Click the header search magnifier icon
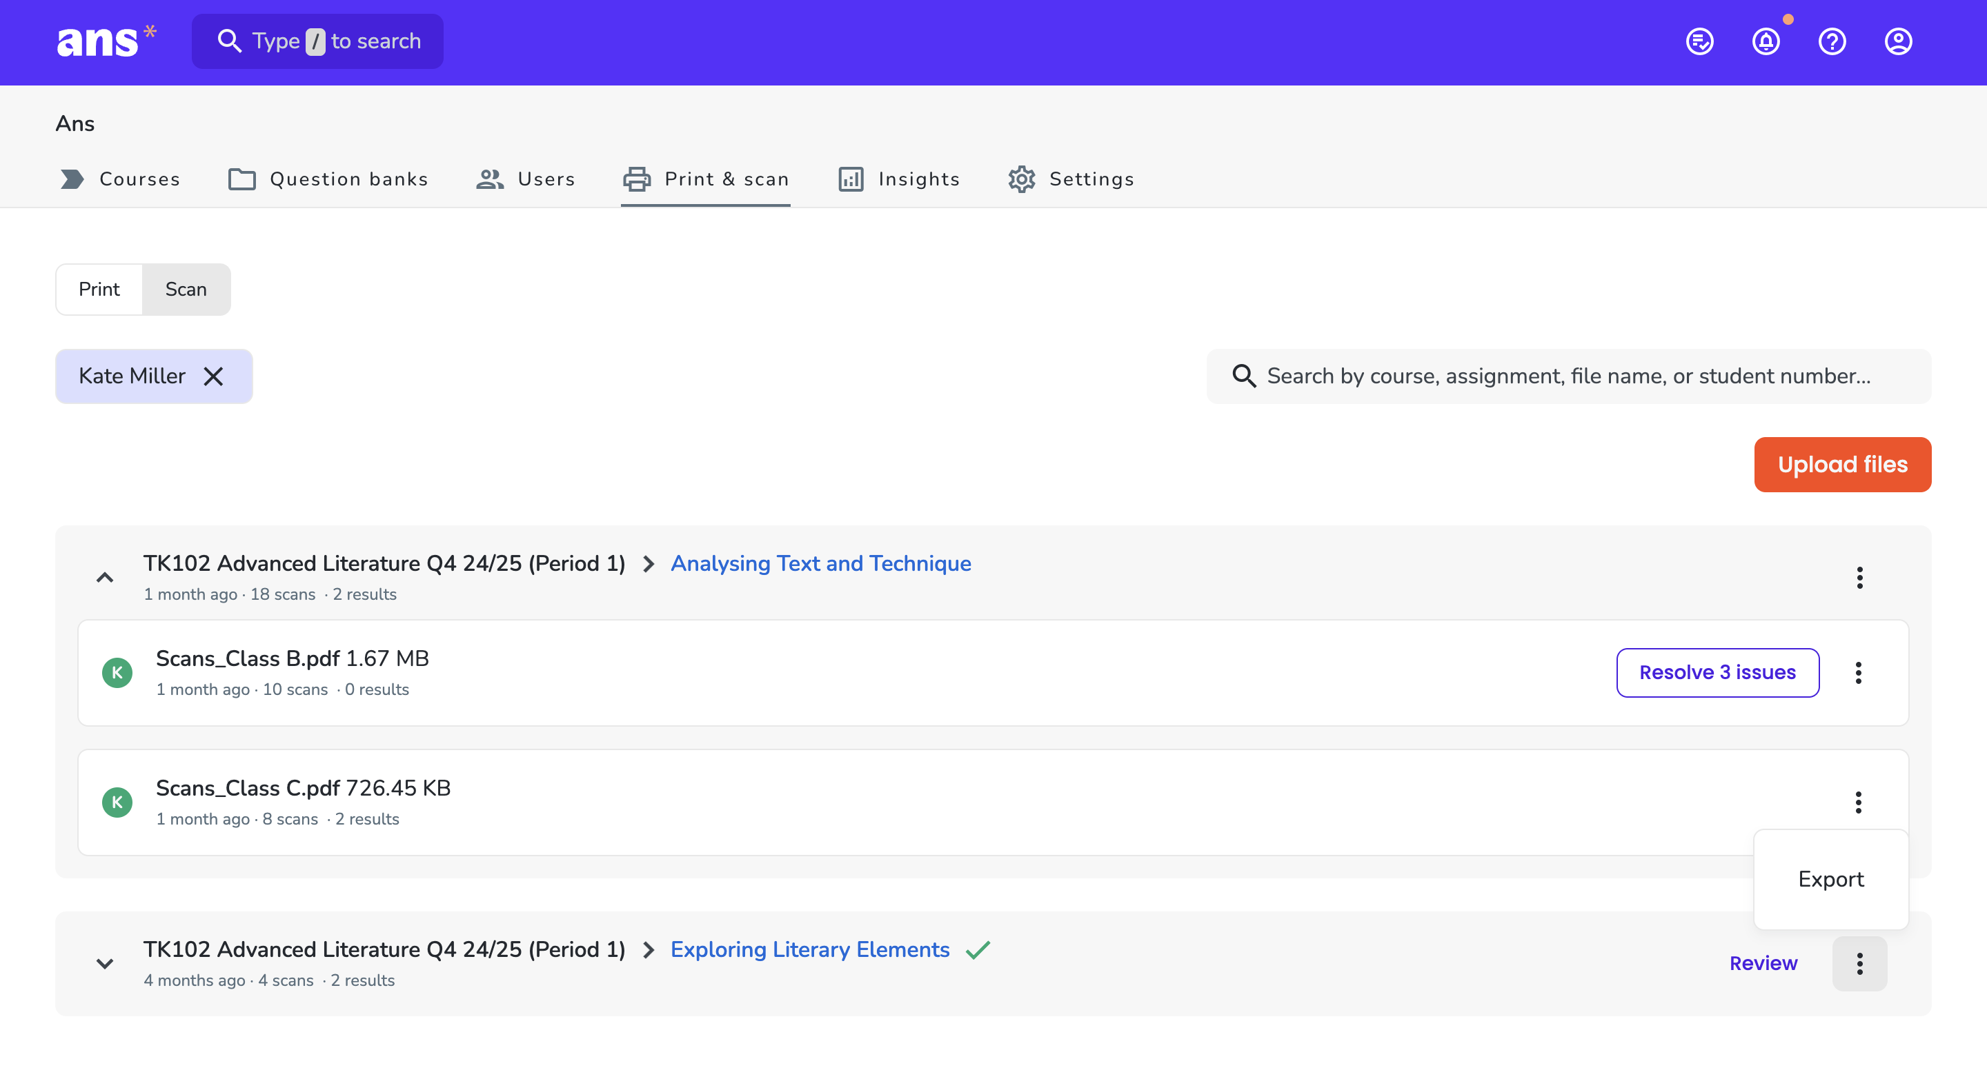 coord(229,41)
